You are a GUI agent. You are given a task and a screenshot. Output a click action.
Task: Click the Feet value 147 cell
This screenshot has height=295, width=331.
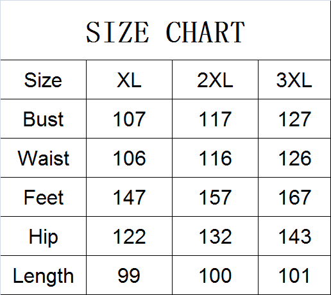point(129,197)
